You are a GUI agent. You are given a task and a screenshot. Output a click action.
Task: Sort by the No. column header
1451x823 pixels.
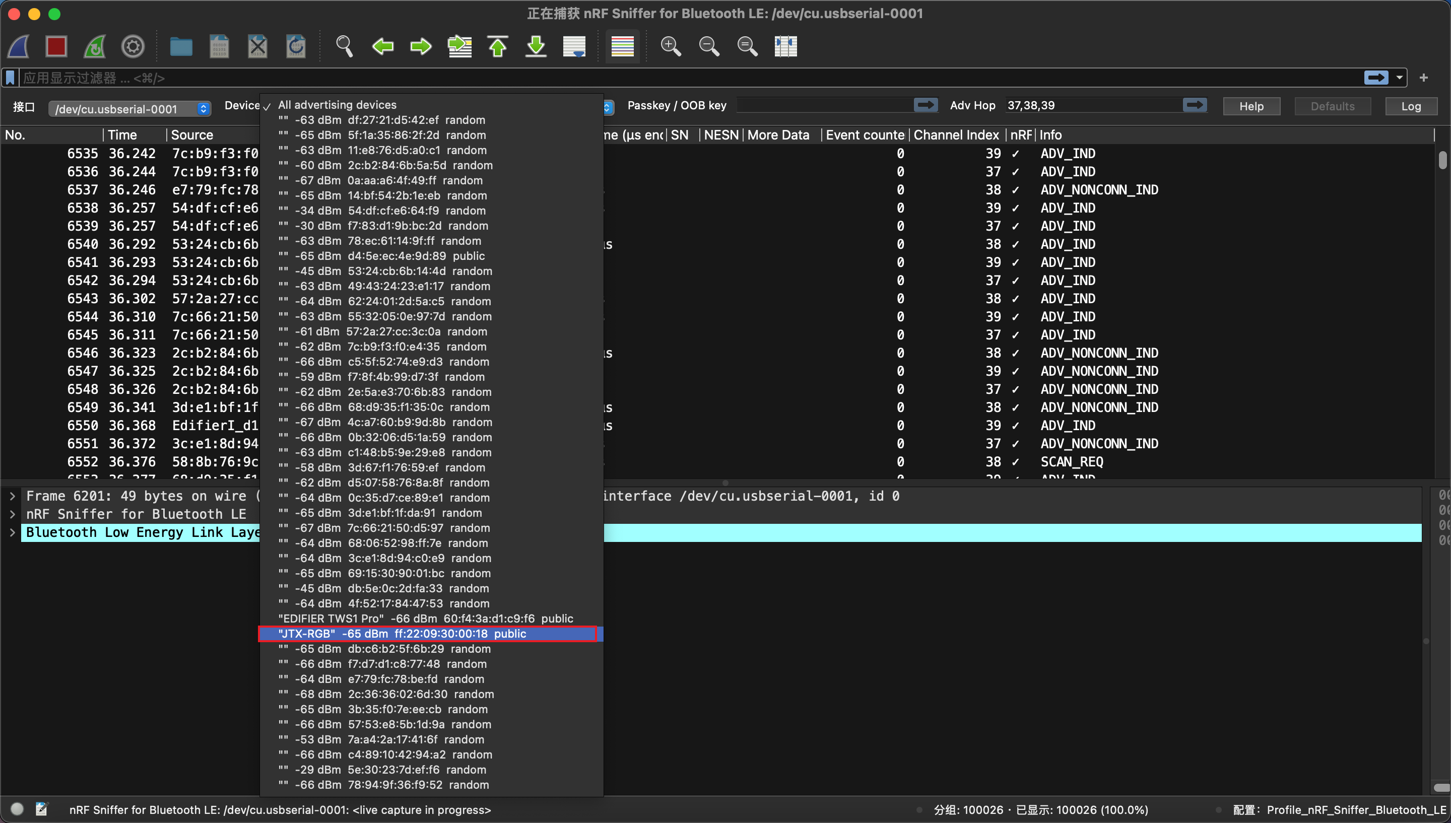pyautogui.click(x=52, y=134)
